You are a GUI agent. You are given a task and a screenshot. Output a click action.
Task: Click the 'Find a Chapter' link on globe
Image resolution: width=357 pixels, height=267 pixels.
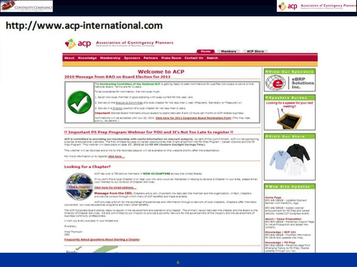tap(79, 187)
